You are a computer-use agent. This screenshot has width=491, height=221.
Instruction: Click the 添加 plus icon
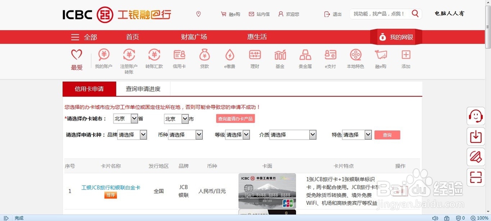[406, 55]
